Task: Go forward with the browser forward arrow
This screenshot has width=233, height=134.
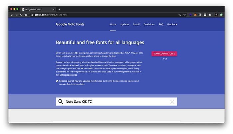Action: click(17, 15)
